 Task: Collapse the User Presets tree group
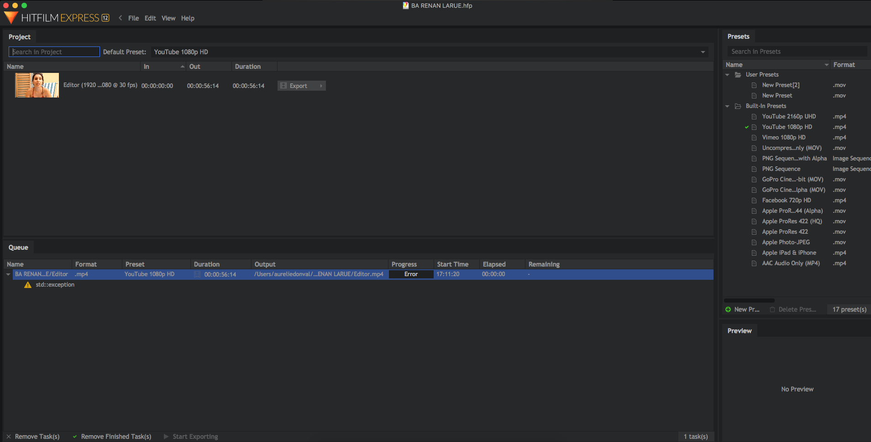[x=727, y=75]
